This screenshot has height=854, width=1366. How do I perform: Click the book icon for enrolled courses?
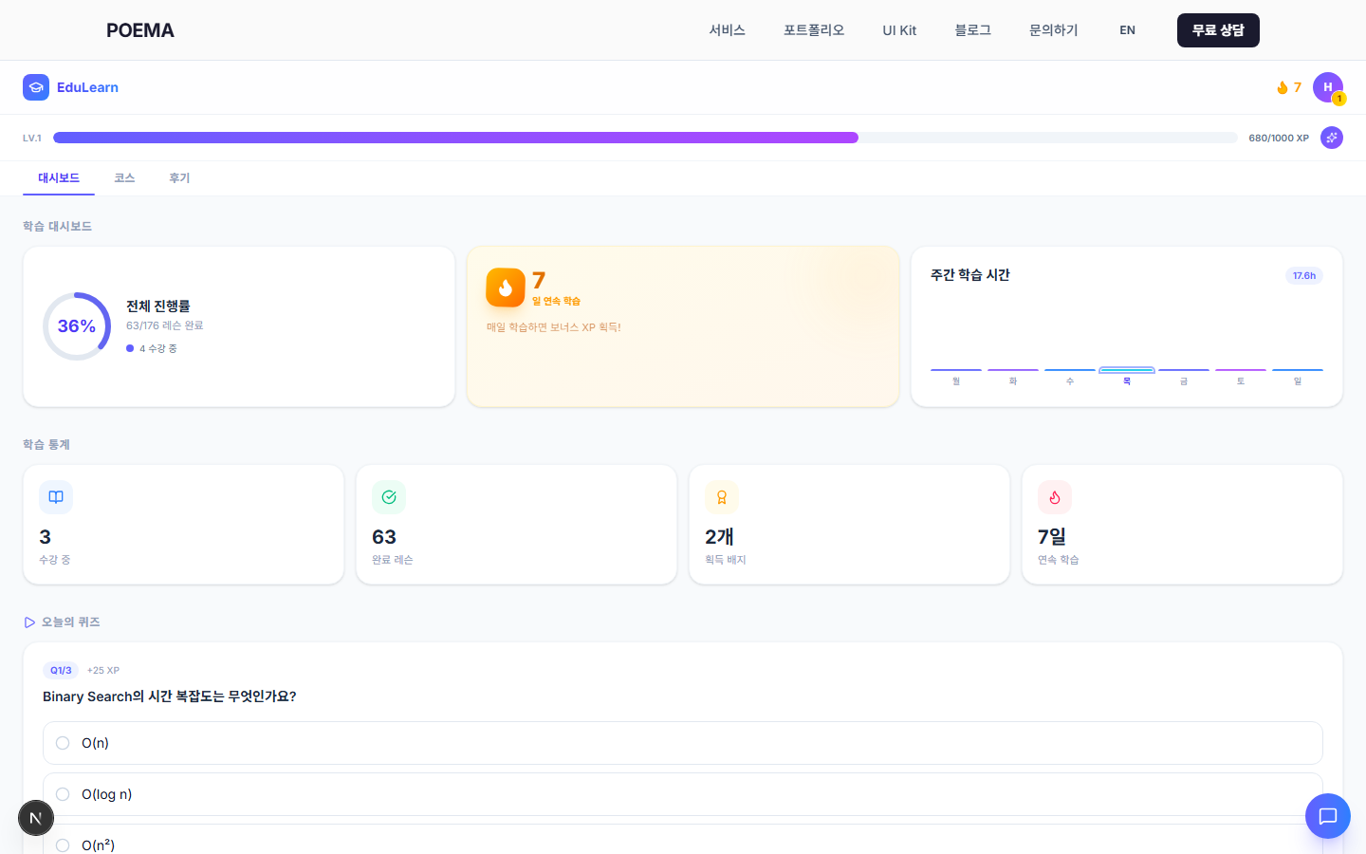coord(56,497)
